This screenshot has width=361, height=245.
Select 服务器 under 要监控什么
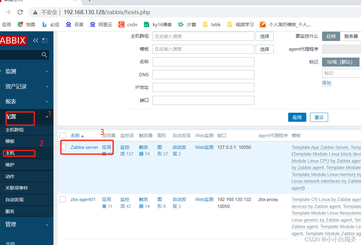(351, 36)
